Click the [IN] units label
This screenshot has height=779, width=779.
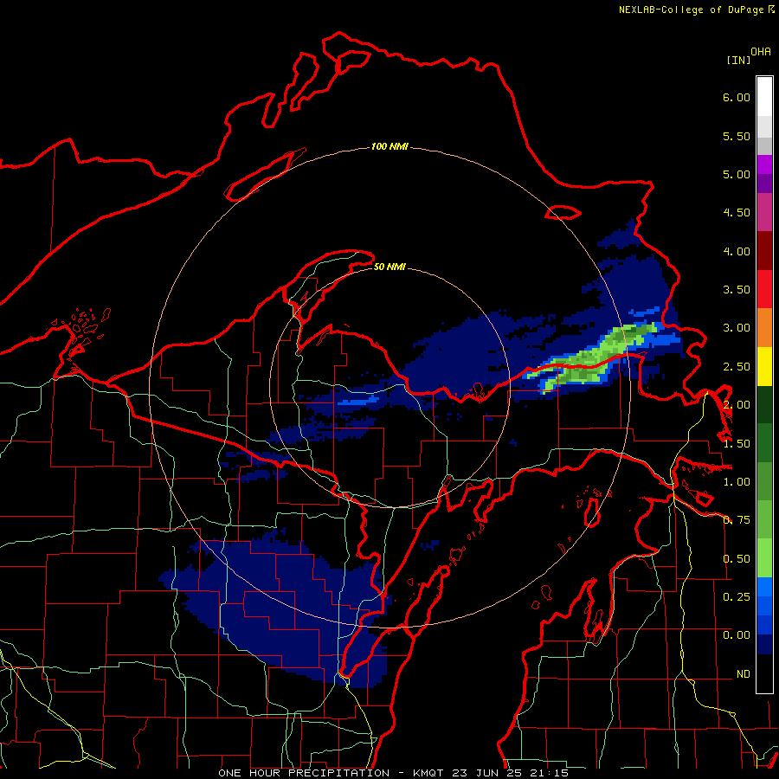click(738, 60)
